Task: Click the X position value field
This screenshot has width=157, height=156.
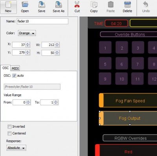Action: click(x=19, y=45)
